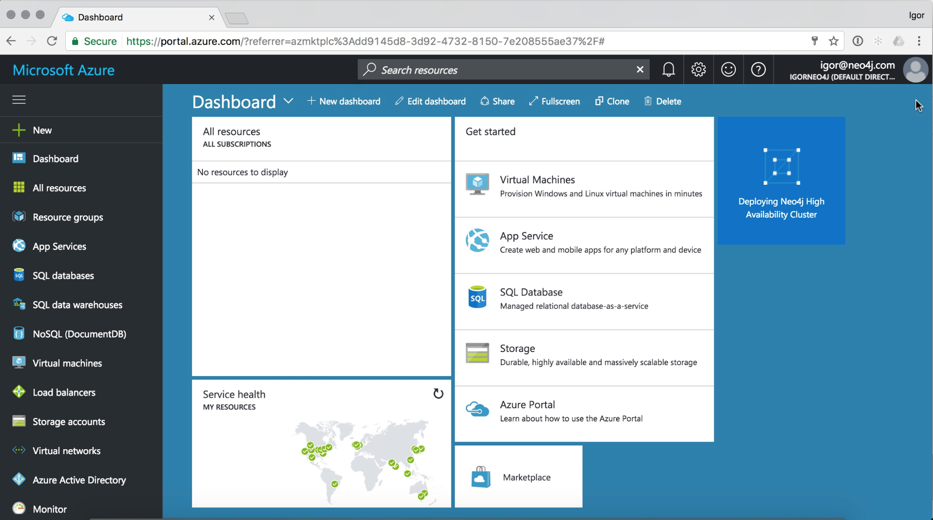
Task: Click the Service health world map
Action: (x=364, y=461)
